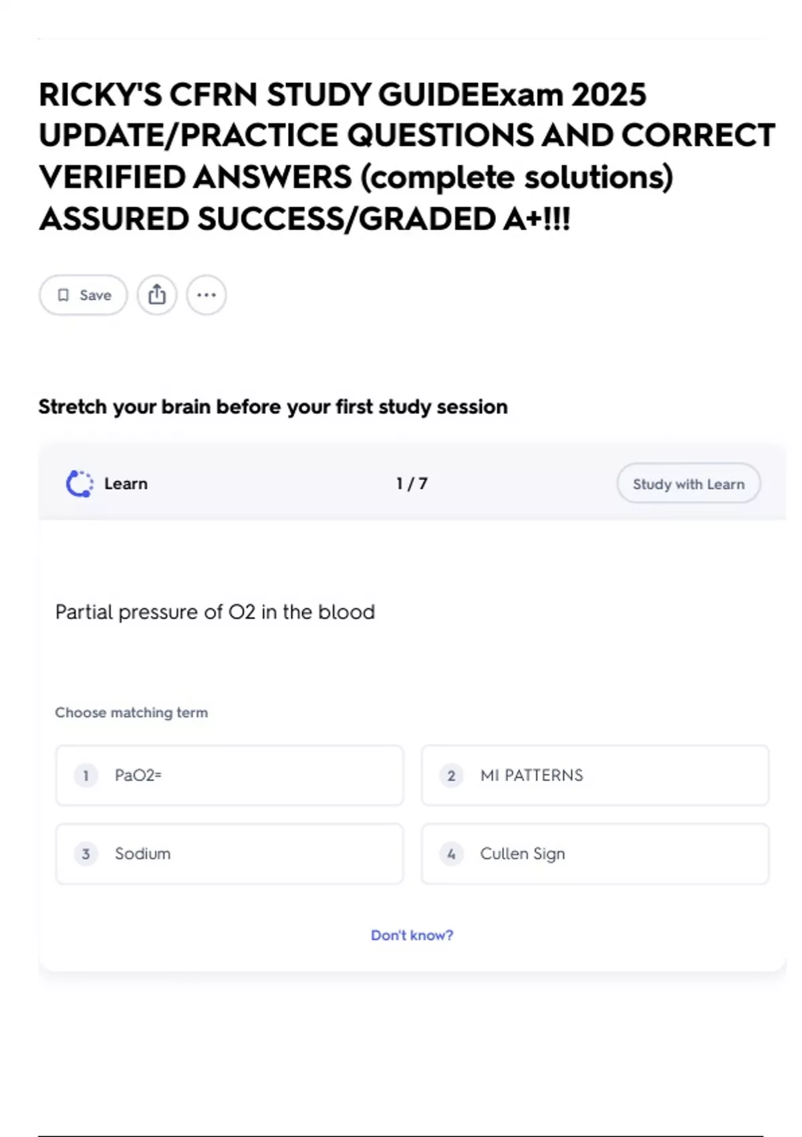
Task: Click the question text about partial pressure
Action: pyautogui.click(x=215, y=612)
